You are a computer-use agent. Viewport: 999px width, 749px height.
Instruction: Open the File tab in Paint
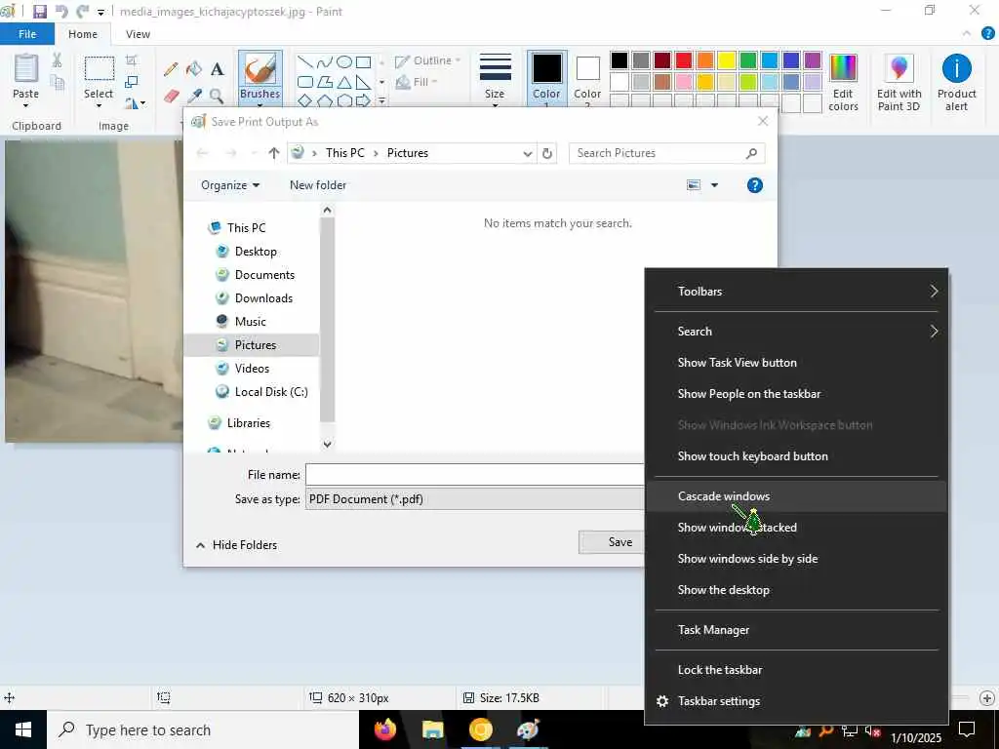point(27,34)
